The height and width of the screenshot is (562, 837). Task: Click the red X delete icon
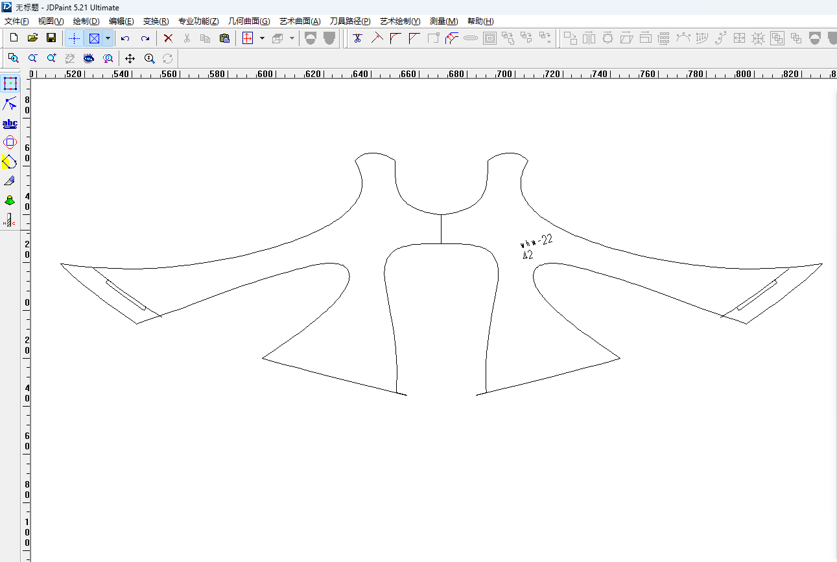168,38
